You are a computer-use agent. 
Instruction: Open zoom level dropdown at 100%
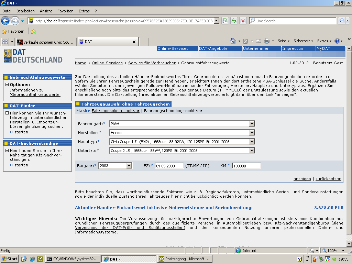[x=343, y=251]
